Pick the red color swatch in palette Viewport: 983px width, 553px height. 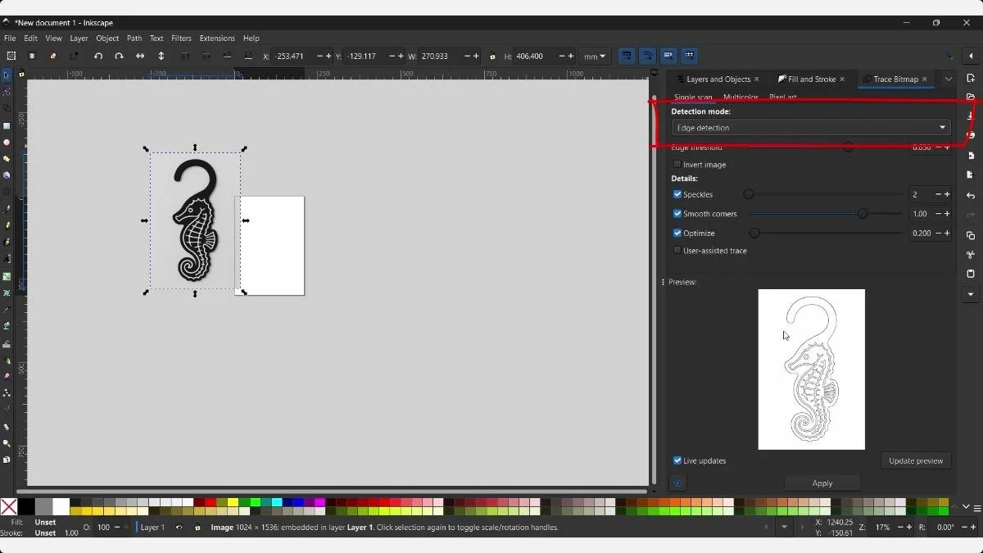[x=211, y=502]
